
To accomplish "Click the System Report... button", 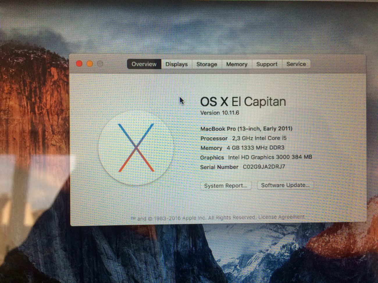I will 226,186.
